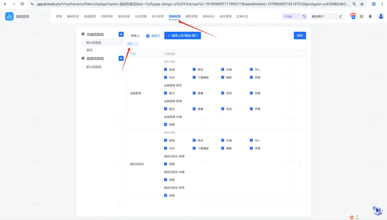The width and height of the screenshot is (387, 220).
Task: Uncheck 重置 under 设备管理-新增
Action: pyautogui.click(x=194, y=109)
